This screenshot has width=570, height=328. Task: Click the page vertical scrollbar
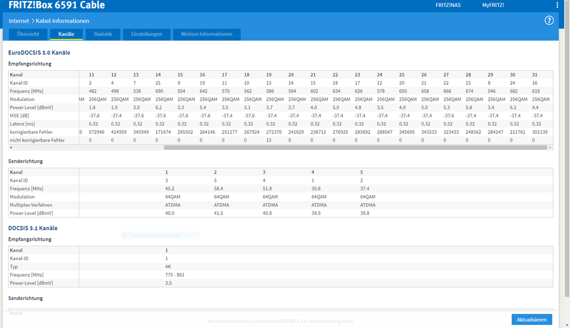click(567, 149)
